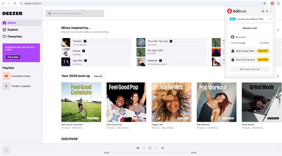Image resolution: width=282 pixels, height=156 pixels.
Task: Open the her (feat. ZVC) mix
Action: (x=171, y=52)
